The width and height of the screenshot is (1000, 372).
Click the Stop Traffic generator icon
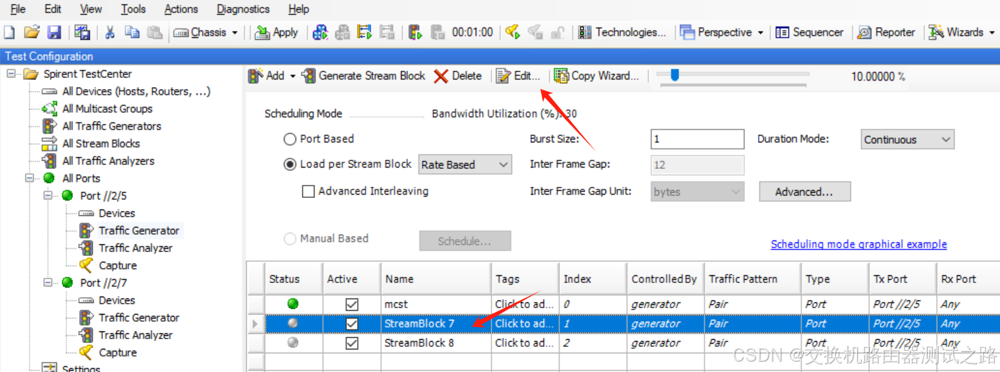(x=438, y=32)
